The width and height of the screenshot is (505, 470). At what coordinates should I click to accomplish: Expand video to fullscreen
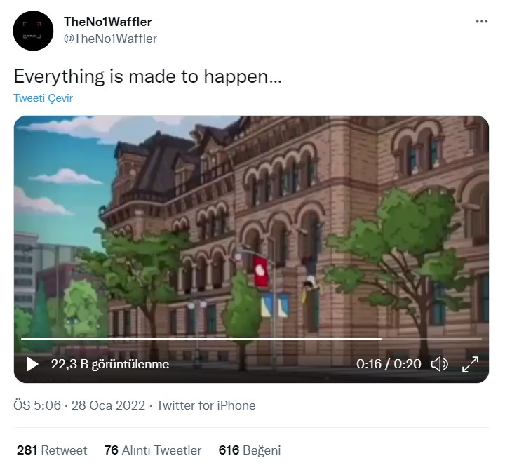(x=470, y=364)
